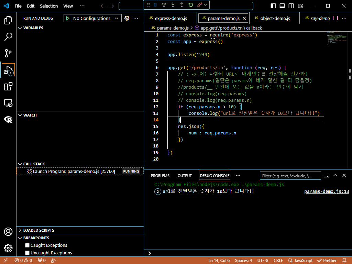Open the OUTPUT panel tab

185,176
